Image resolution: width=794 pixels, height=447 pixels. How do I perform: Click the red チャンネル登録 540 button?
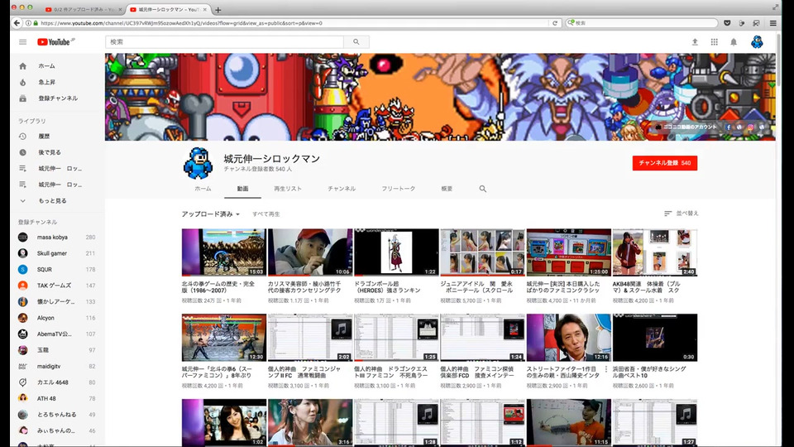(x=664, y=163)
